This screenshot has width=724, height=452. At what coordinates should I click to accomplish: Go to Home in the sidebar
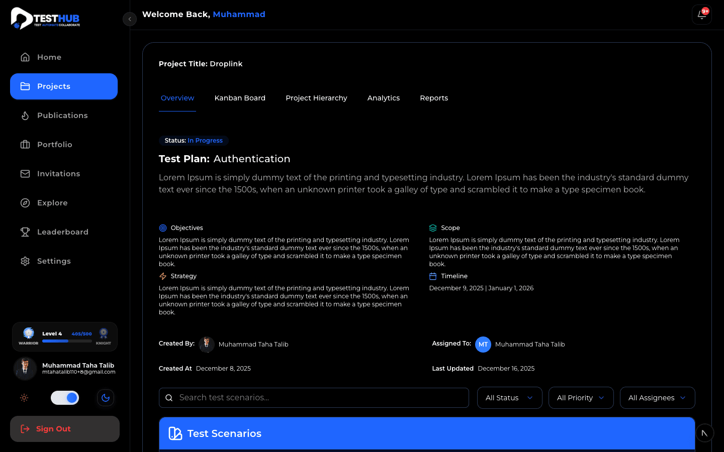(x=64, y=57)
